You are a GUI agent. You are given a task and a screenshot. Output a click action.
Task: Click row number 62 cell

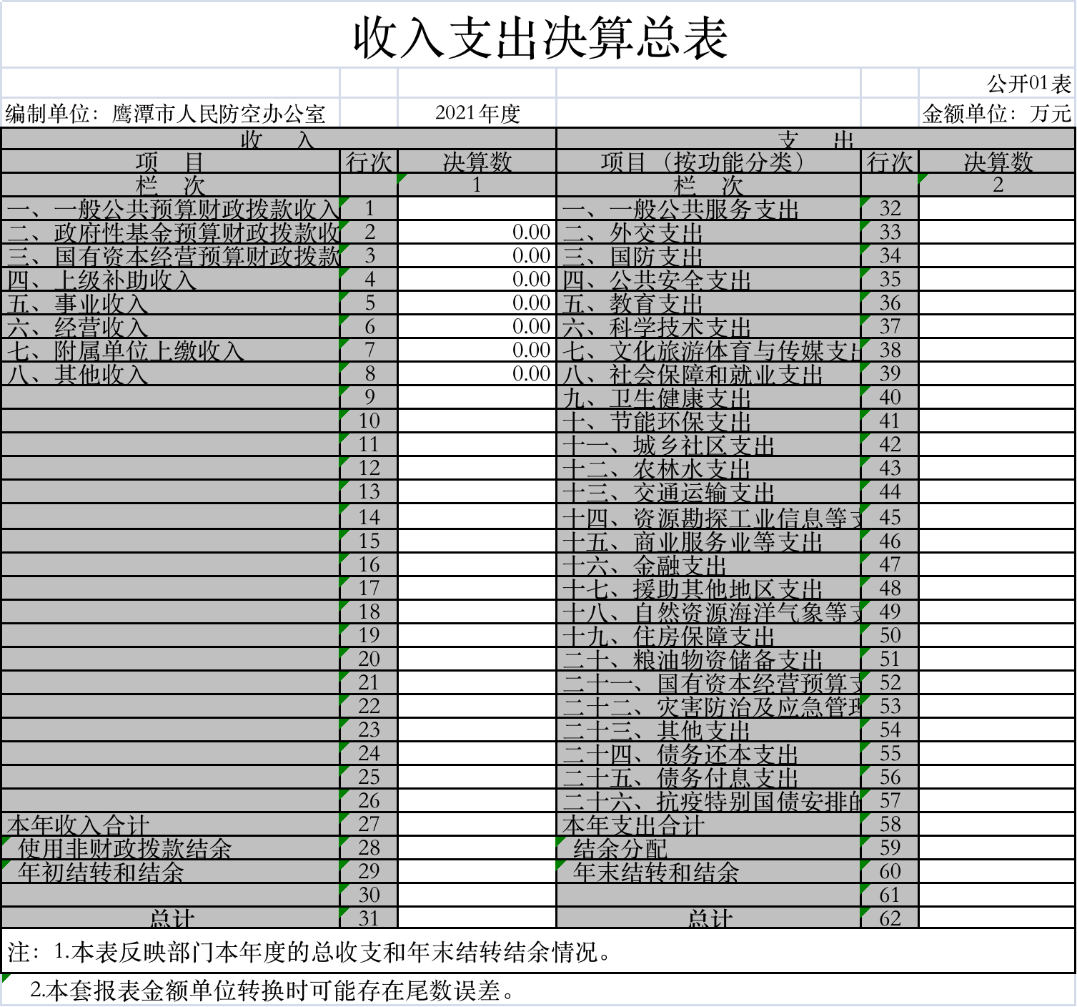(x=890, y=918)
